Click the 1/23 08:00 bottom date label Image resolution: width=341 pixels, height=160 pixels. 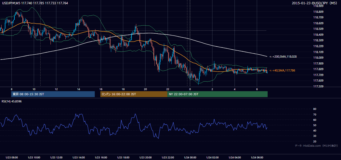tap(11, 158)
